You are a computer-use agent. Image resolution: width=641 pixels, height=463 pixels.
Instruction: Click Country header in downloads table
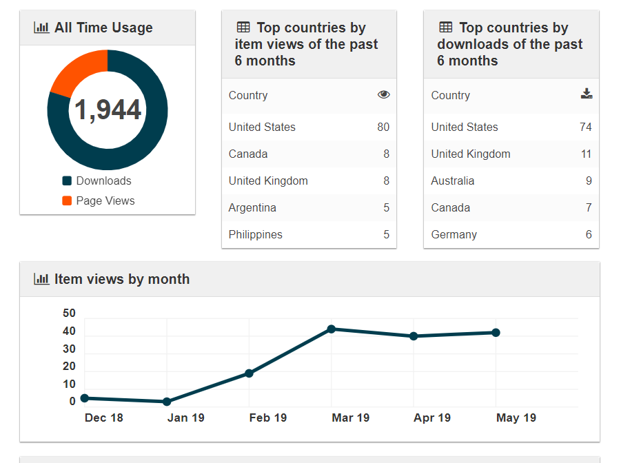[451, 95]
